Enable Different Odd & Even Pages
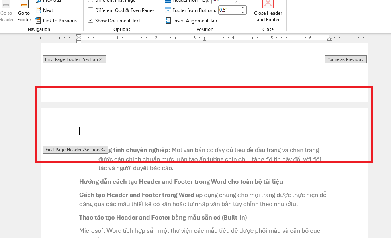The image size is (391, 238). 121,10
